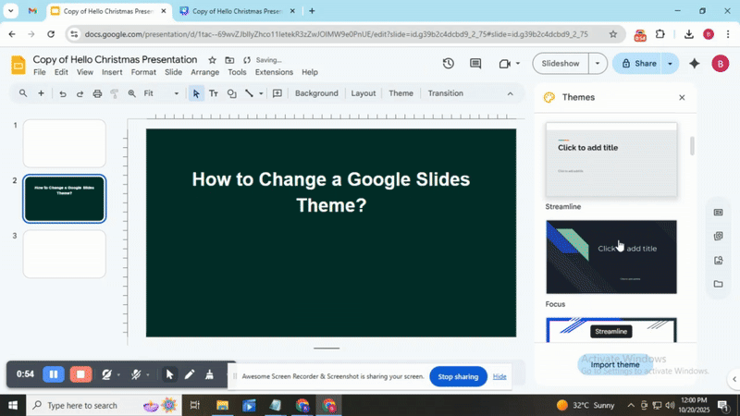The height and width of the screenshot is (416, 740).
Task: Click the Print icon in toolbar
Action: pos(97,93)
